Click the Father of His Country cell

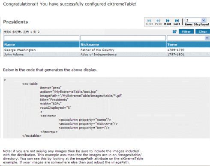97,50
